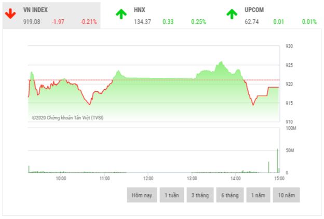
Task: Click the tallest volume bar near 15:00
Action: (x=277, y=161)
